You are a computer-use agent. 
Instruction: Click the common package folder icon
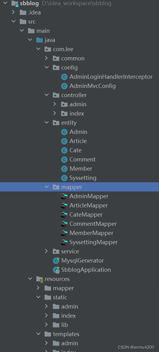click(56, 59)
